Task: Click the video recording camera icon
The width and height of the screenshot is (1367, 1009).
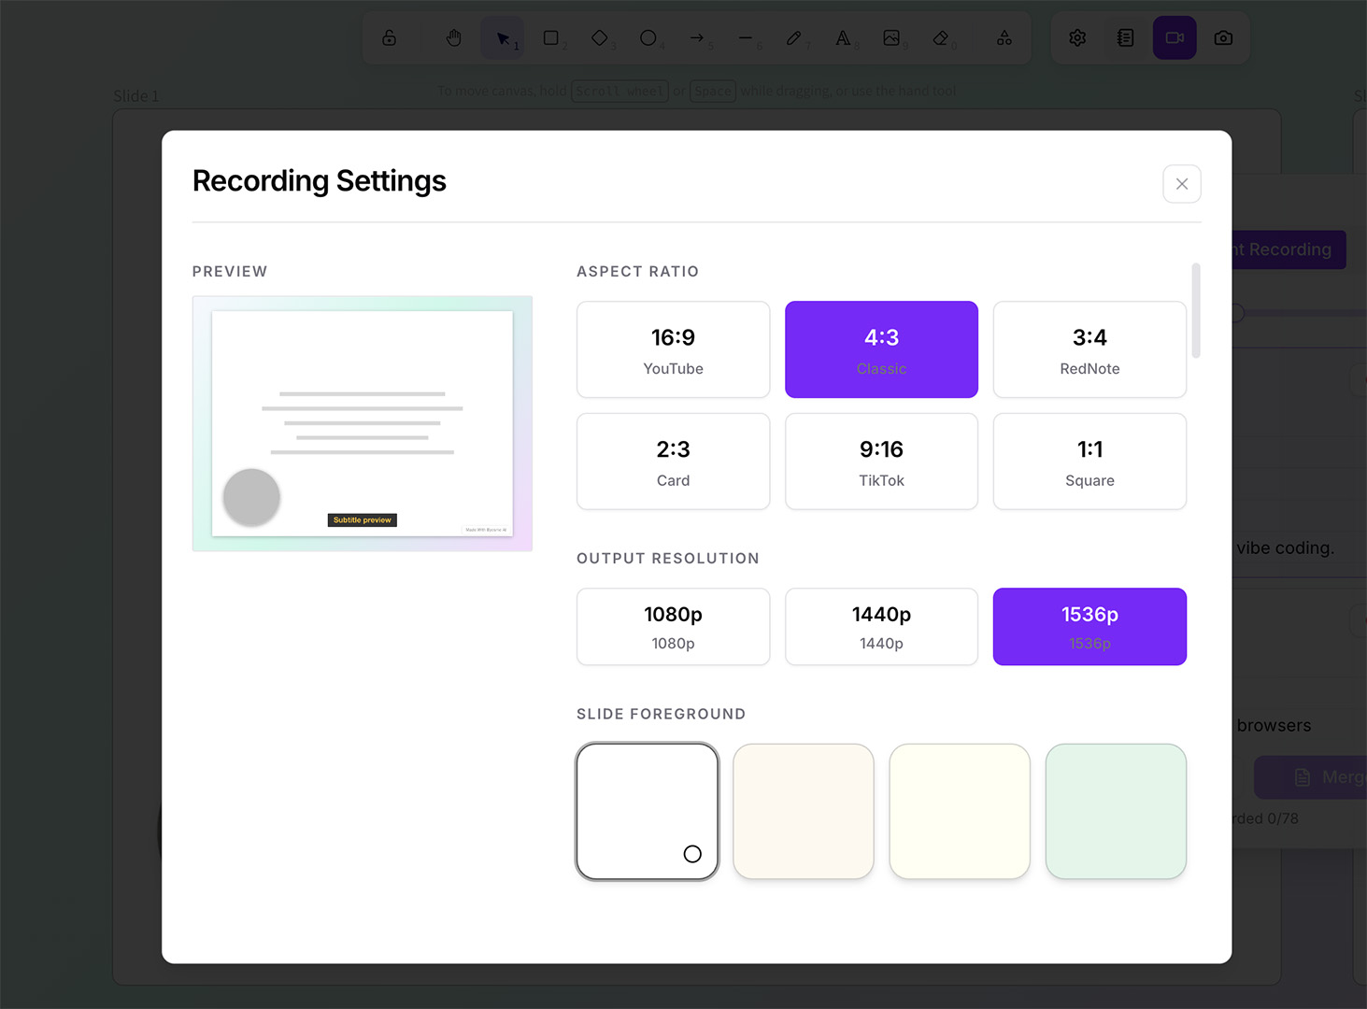Action: 1175,38
